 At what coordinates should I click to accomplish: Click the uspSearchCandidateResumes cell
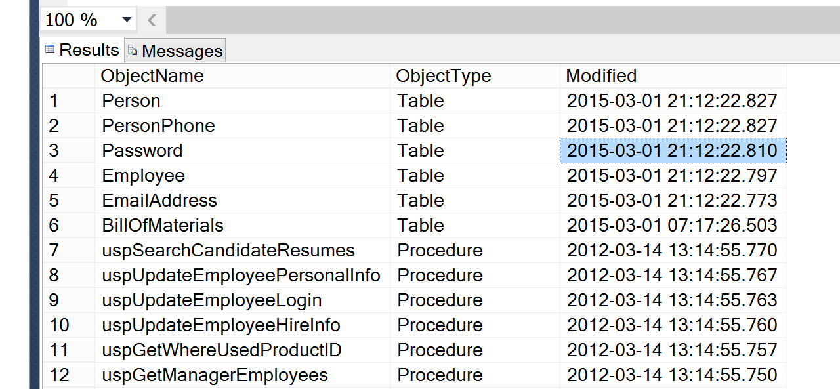228,250
